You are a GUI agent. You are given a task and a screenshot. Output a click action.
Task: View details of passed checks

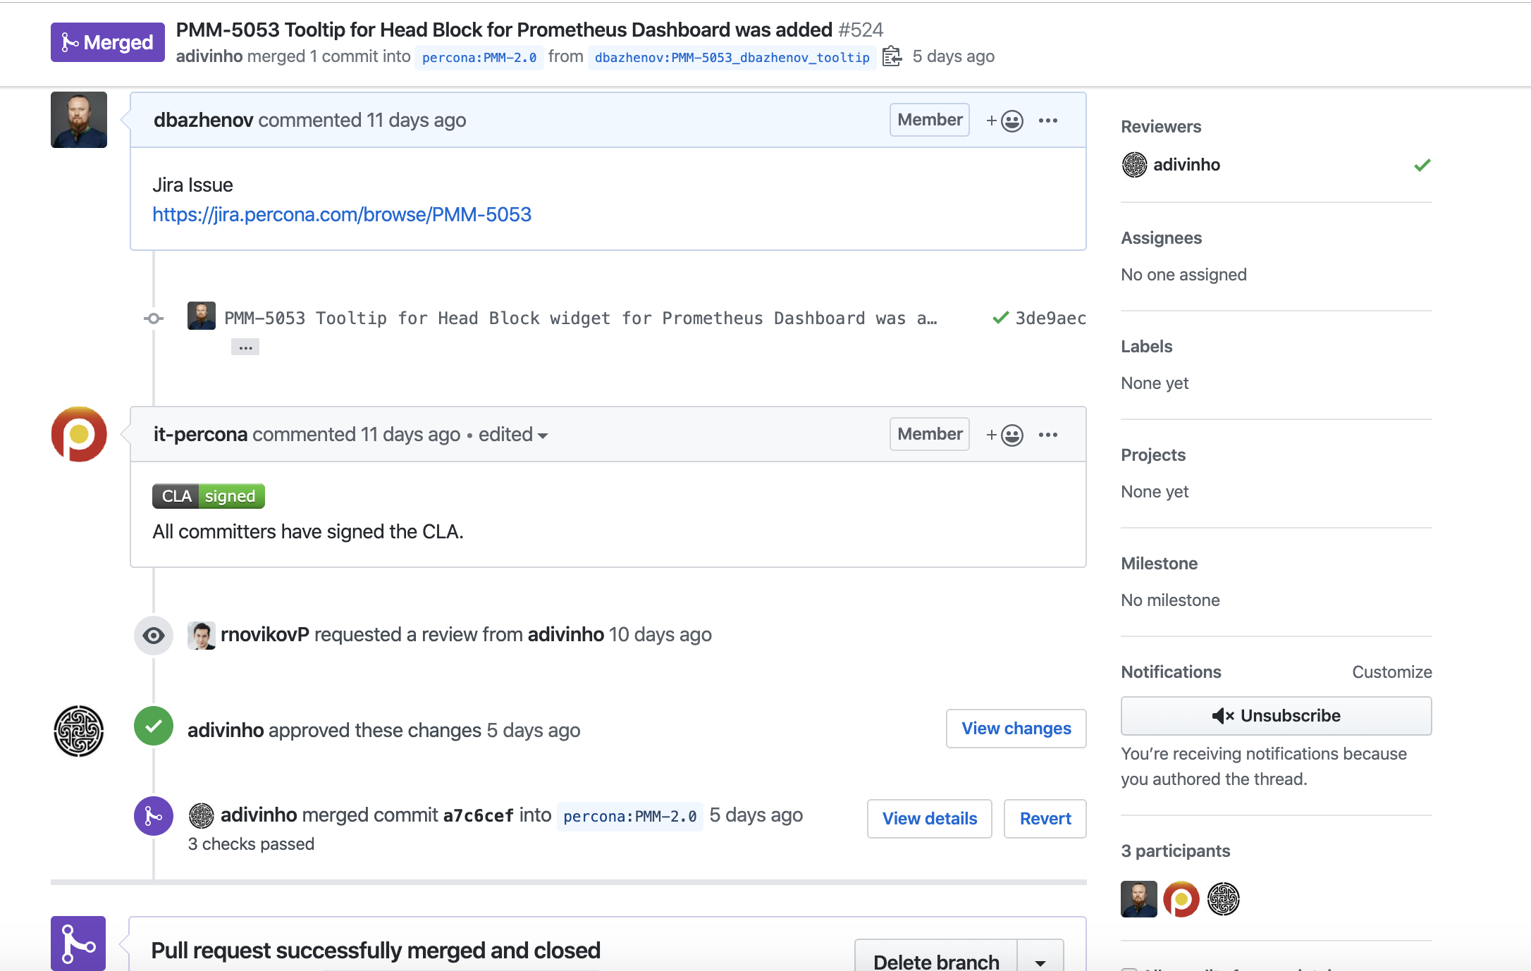(930, 819)
